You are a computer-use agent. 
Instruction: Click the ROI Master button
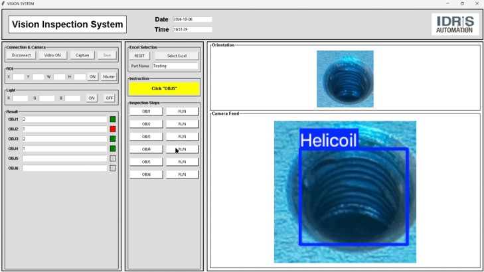pos(109,77)
